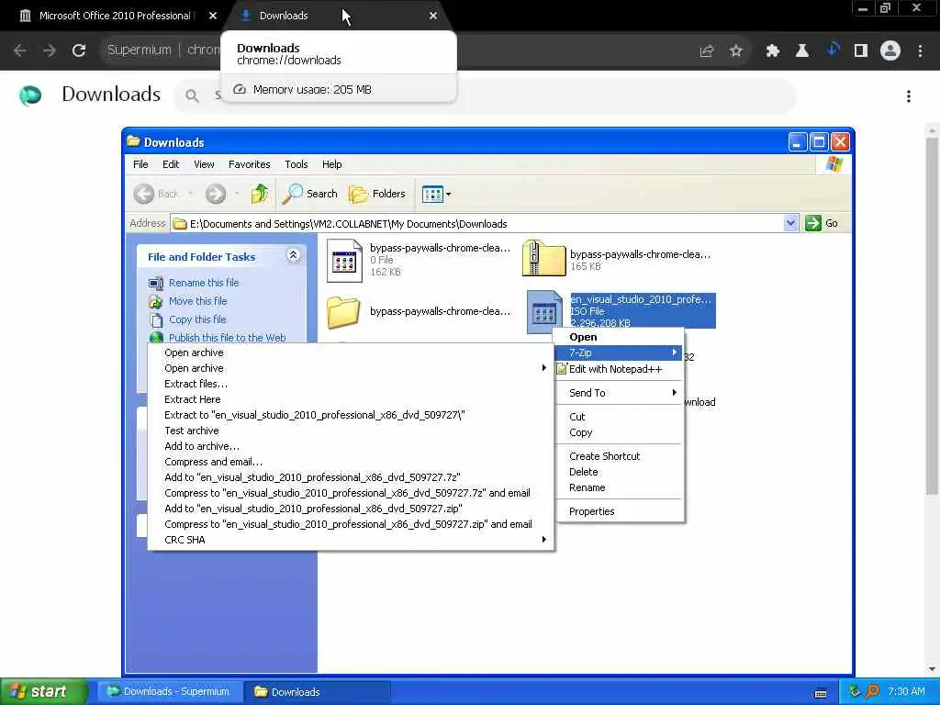This screenshot has height=705, width=940.
Task: Click the Windows start button
Action: tap(43, 692)
